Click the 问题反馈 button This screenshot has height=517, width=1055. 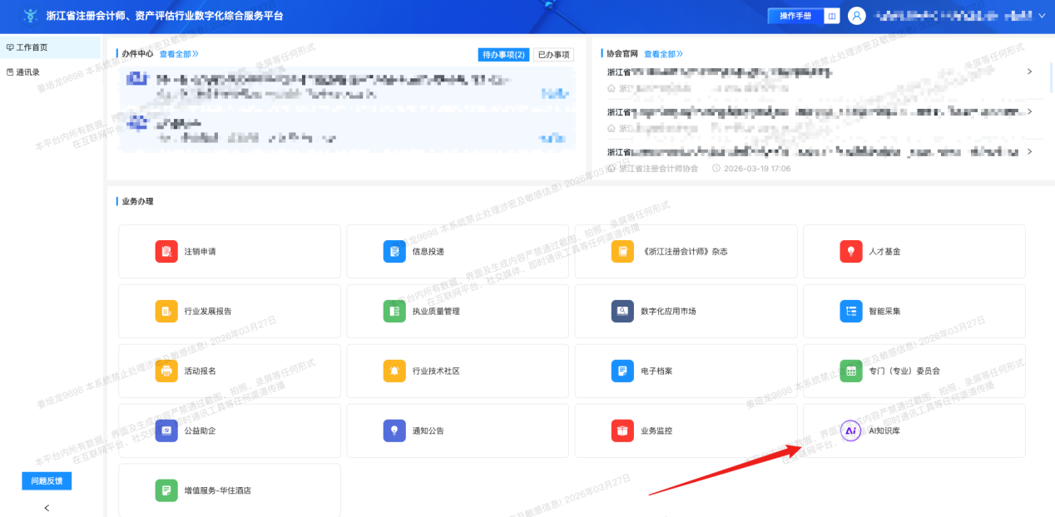tap(47, 481)
